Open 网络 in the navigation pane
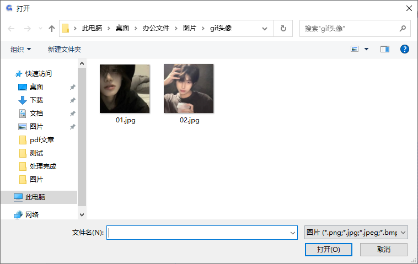Image resolution: width=418 pixels, height=264 pixels. tap(31, 214)
